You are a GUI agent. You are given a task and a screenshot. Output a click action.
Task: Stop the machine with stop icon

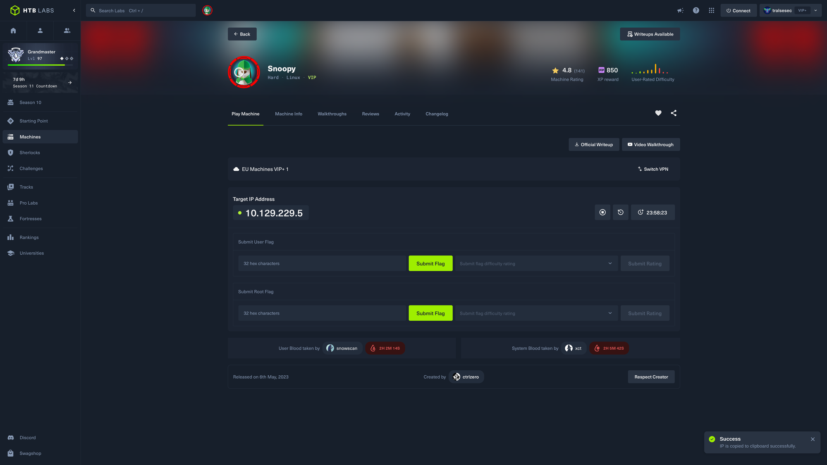pos(602,212)
